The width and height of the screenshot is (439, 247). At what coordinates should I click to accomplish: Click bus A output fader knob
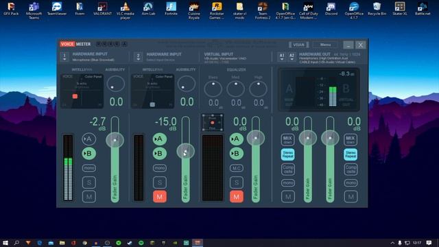tap(308, 138)
